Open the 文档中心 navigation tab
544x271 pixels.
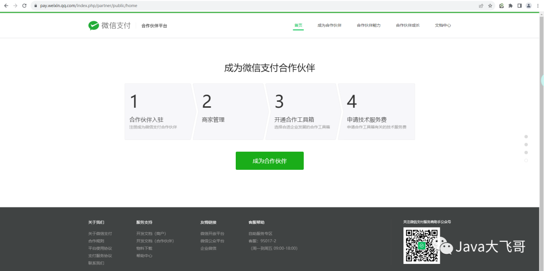[443, 25]
